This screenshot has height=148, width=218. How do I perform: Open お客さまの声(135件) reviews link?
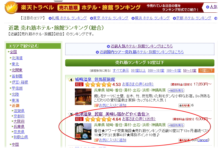coord(139,119)
